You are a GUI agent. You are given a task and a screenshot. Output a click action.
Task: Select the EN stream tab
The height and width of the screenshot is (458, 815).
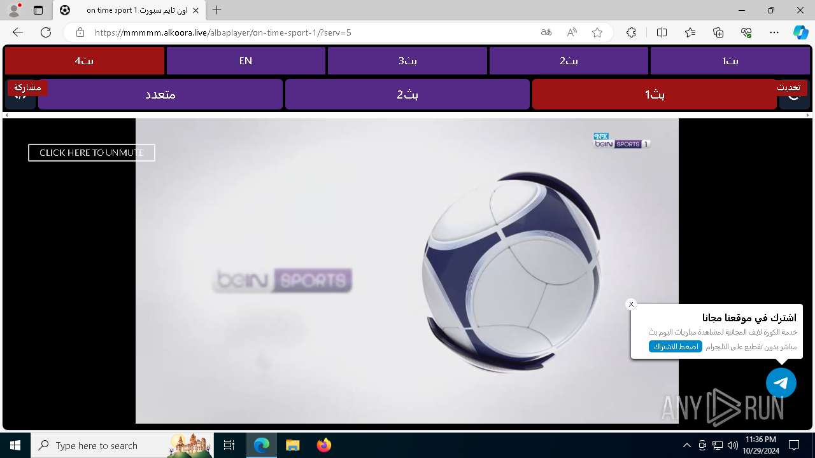click(x=246, y=61)
